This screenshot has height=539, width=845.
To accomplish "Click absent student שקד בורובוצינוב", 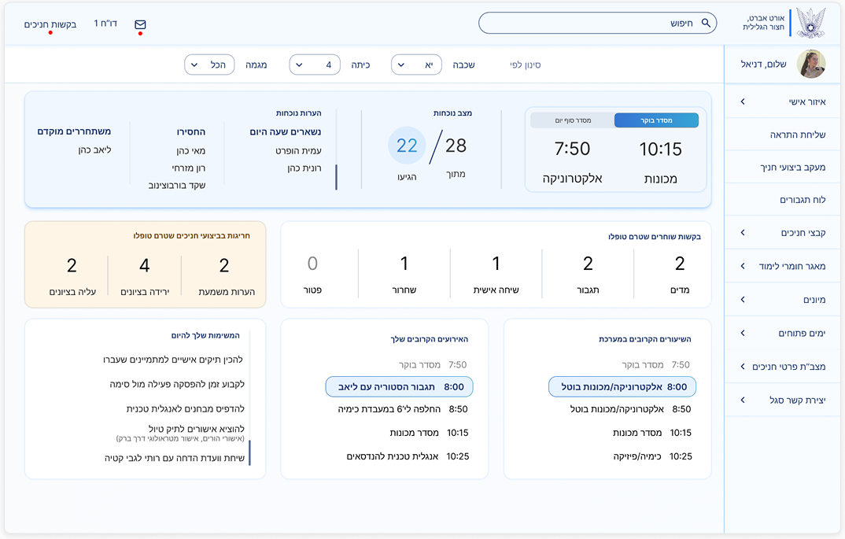I will pyautogui.click(x=177, y=186).
